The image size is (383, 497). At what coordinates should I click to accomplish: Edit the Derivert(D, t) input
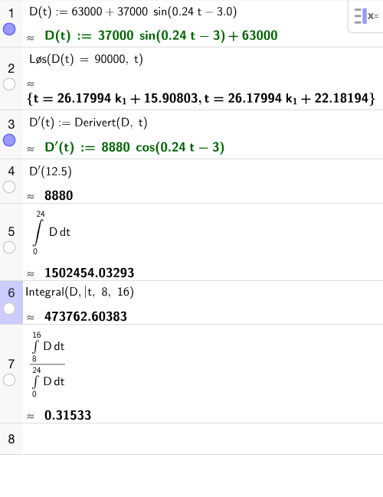[88, 123]
